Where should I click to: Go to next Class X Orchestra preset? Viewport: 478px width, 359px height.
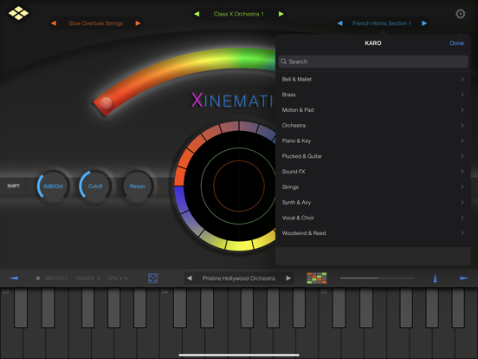click(x=281, y=14)
